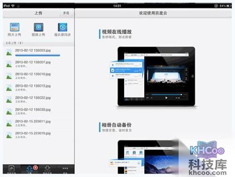Image resolution: width=235 pixels, height=177 pixels.
Task: Tap progress bar of 2013-02-12 135003.jpg
Action: coord(38,55)
